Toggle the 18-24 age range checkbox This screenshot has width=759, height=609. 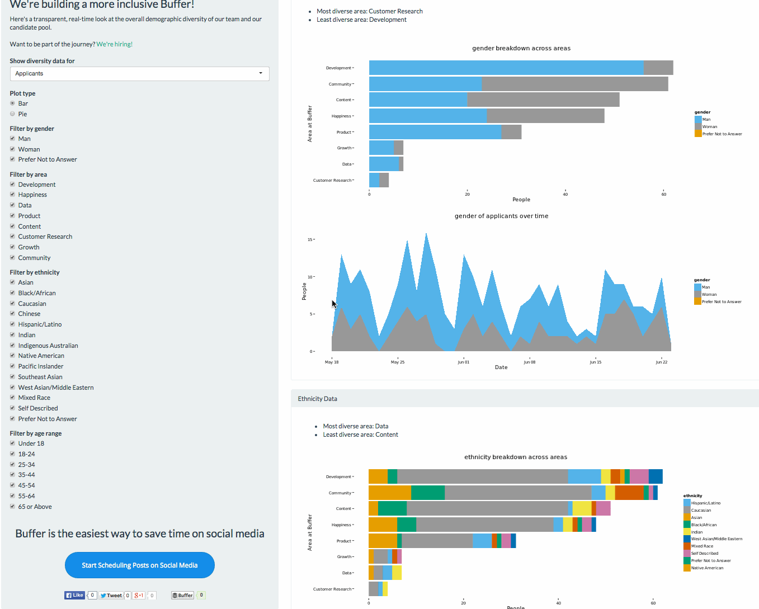12,454
